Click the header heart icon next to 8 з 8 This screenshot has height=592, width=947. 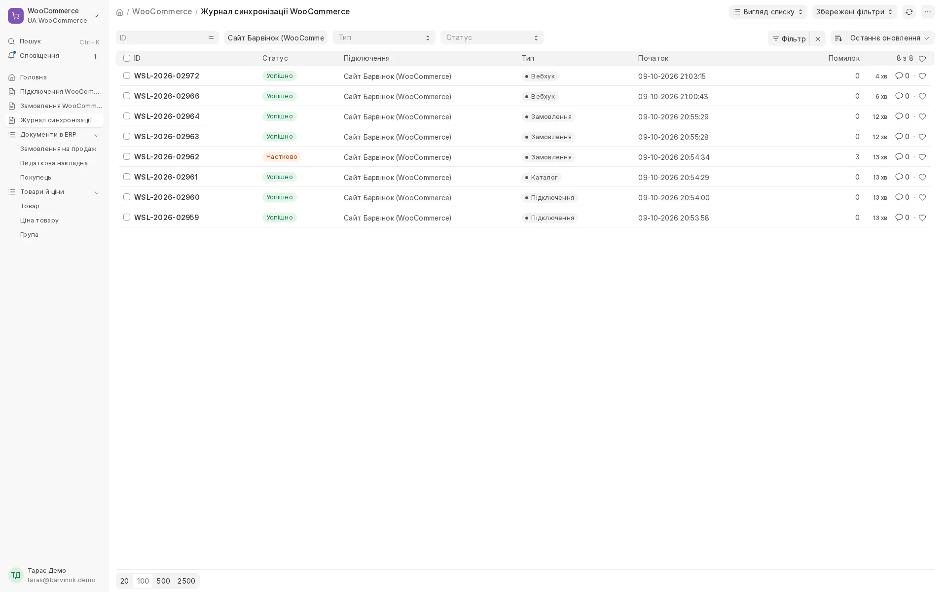(922, 59)
